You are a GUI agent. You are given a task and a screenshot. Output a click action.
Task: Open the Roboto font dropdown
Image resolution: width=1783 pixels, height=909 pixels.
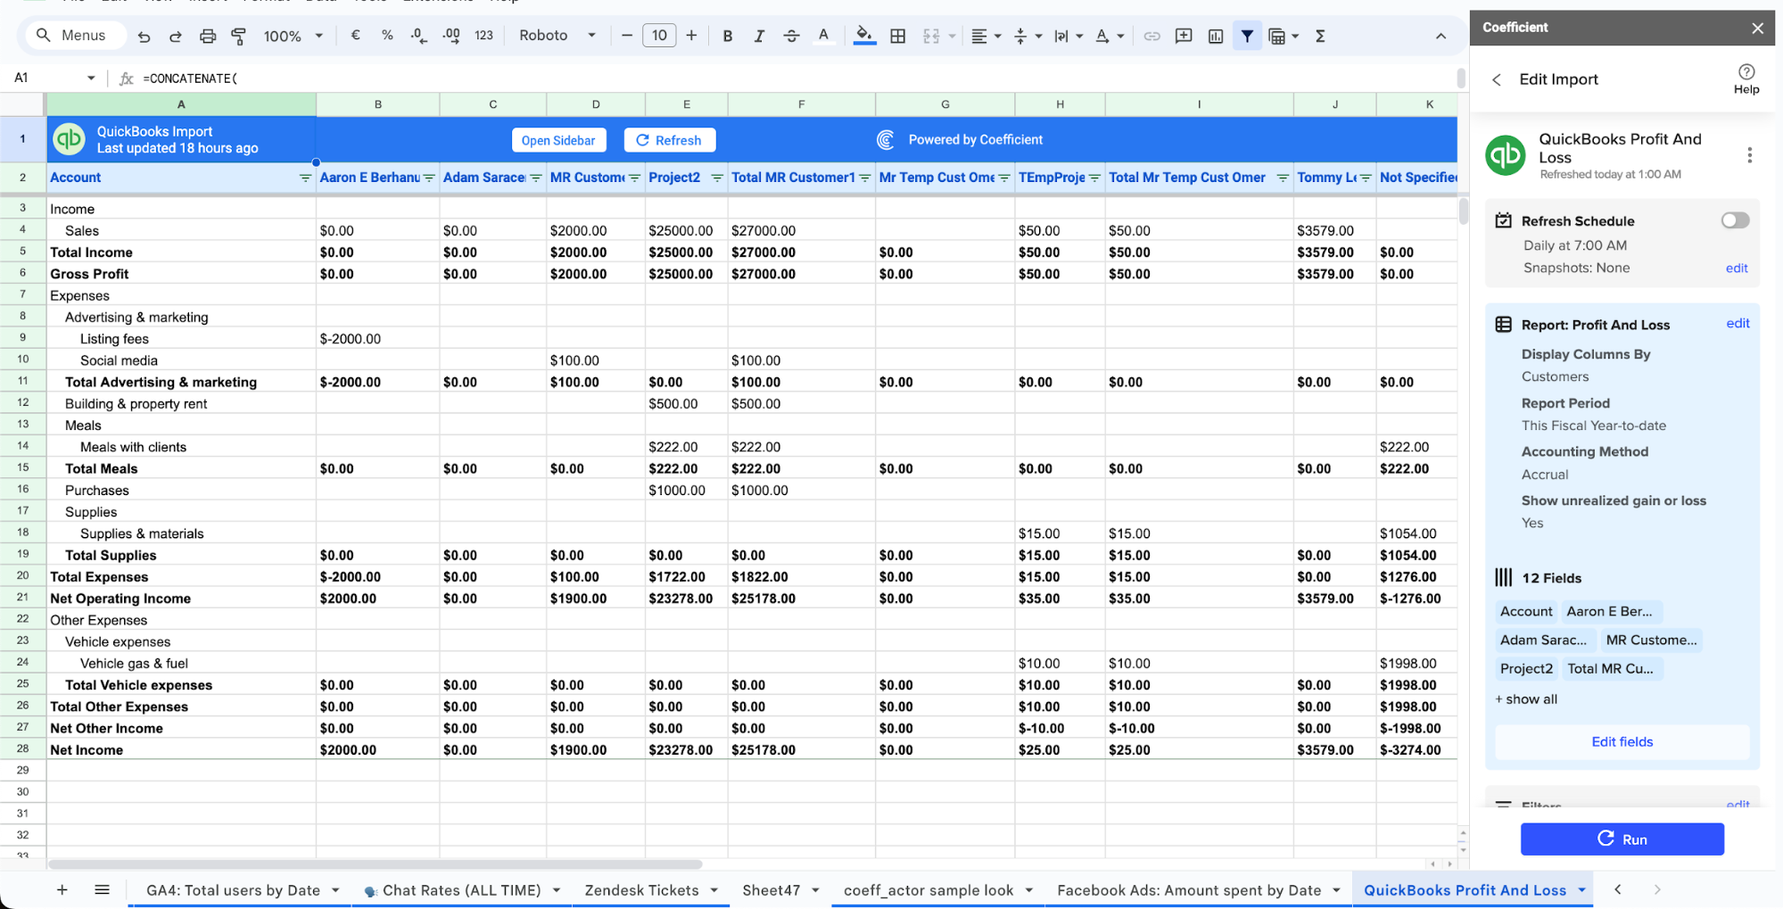pyautogui.click(x=557, y=36)
